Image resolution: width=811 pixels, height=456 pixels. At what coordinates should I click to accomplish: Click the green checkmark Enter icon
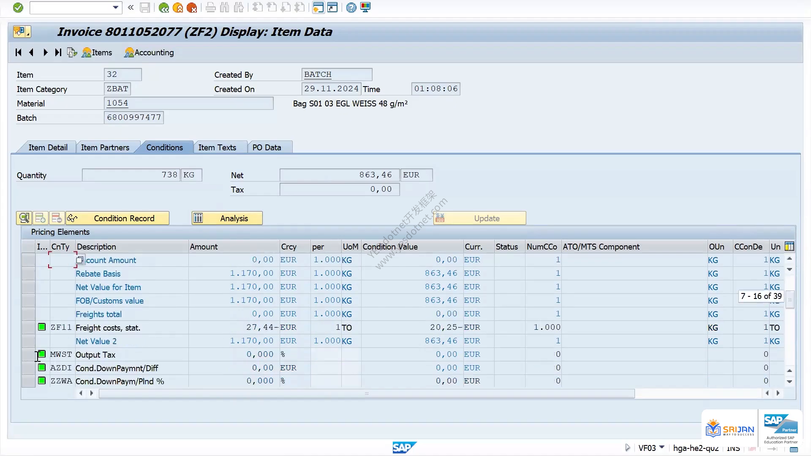click(18, 8)
